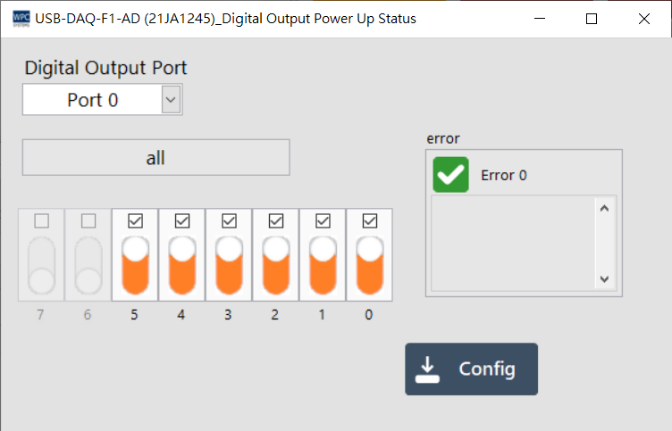Uncheck the checkbox above pin 1

(x=323, y=220)
